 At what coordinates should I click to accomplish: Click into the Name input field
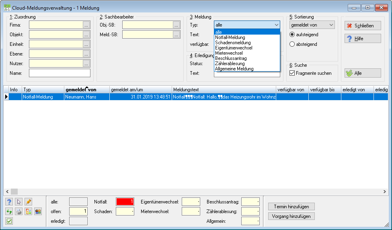(x=60, y=73)
